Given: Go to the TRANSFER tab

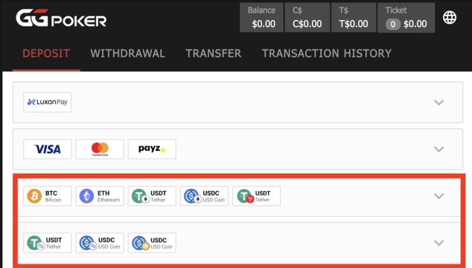Looking at the screenshot, I should tap(214, 54).
